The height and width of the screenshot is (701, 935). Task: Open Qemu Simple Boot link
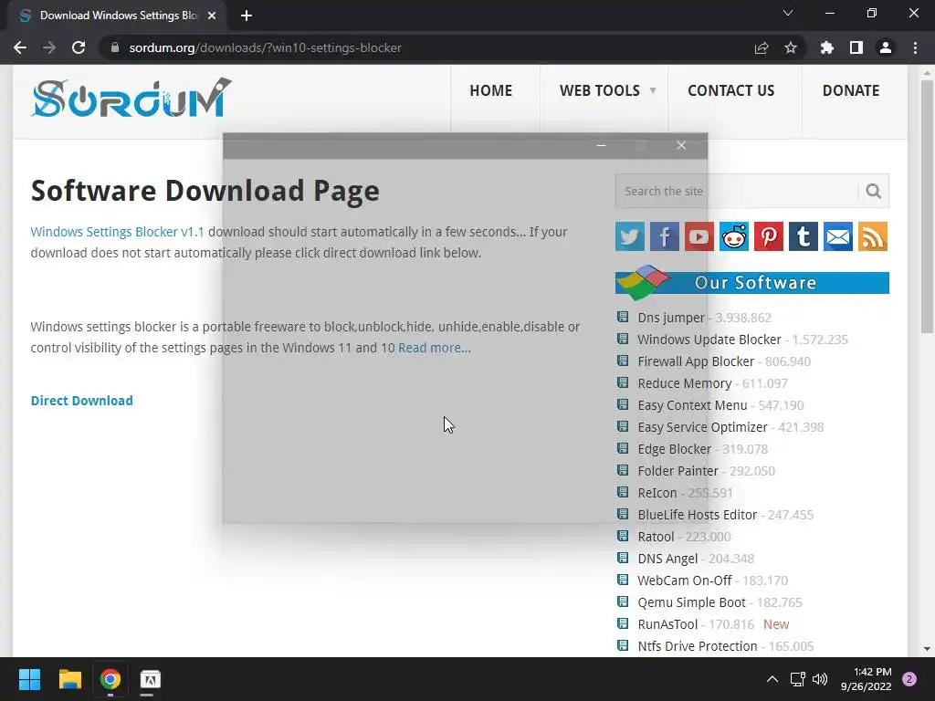coord(691,602)
